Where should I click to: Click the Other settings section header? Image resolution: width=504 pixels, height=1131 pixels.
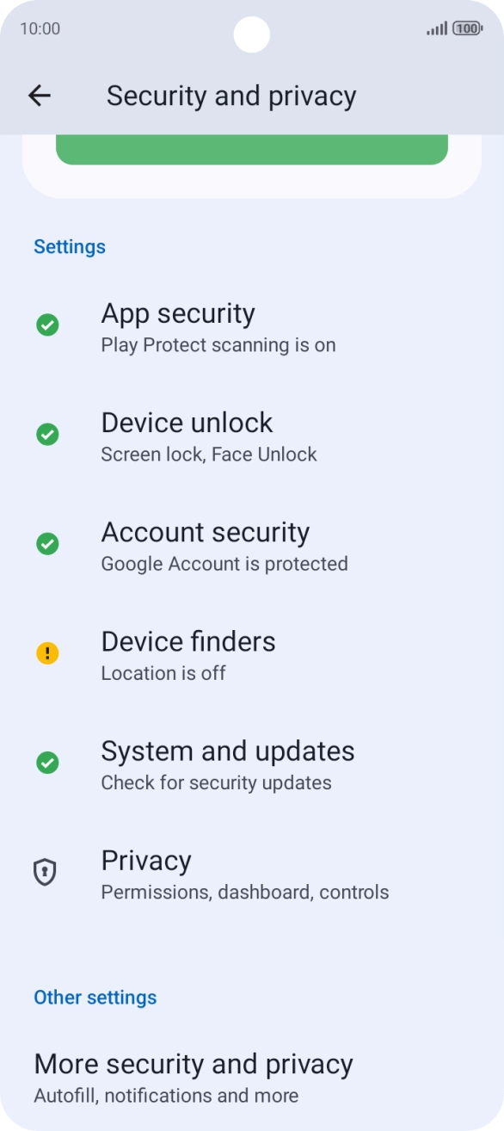point(95,998)
